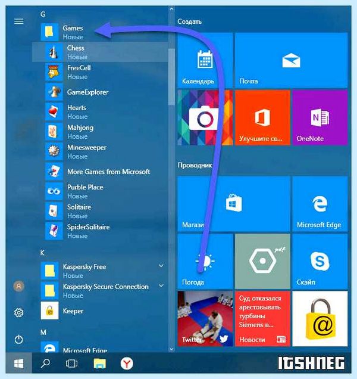The height and width of the screenshot is (379, 357).
Task: Start the Hearts card game
Action: [x=100, y=112]
